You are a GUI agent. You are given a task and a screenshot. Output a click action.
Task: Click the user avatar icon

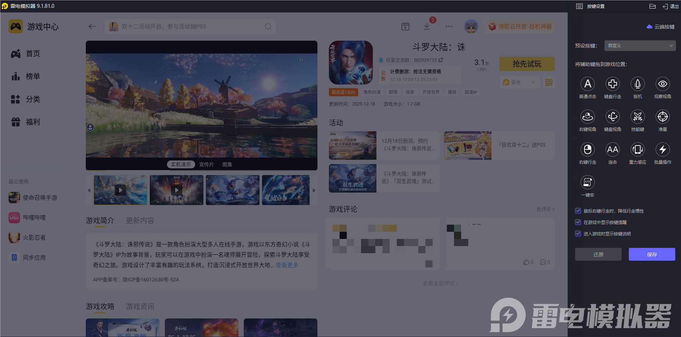[x=471, y=26]
